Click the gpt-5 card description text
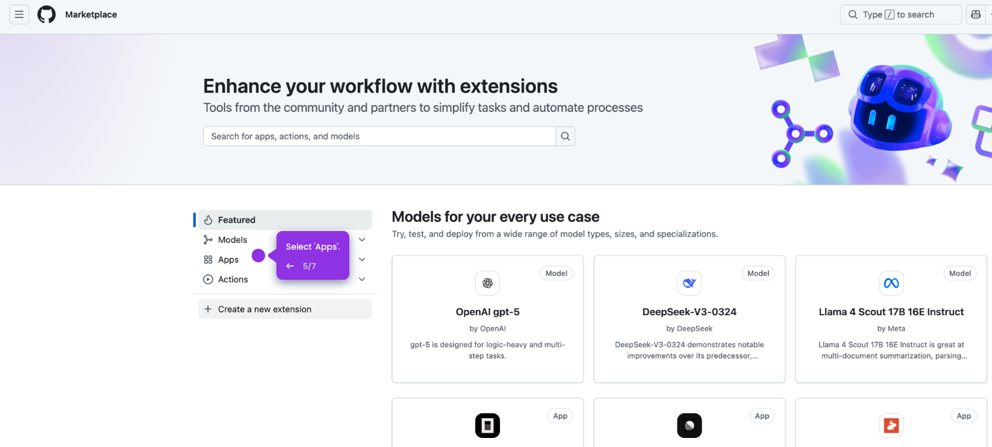The image size is (992, 447). point(487,350)
